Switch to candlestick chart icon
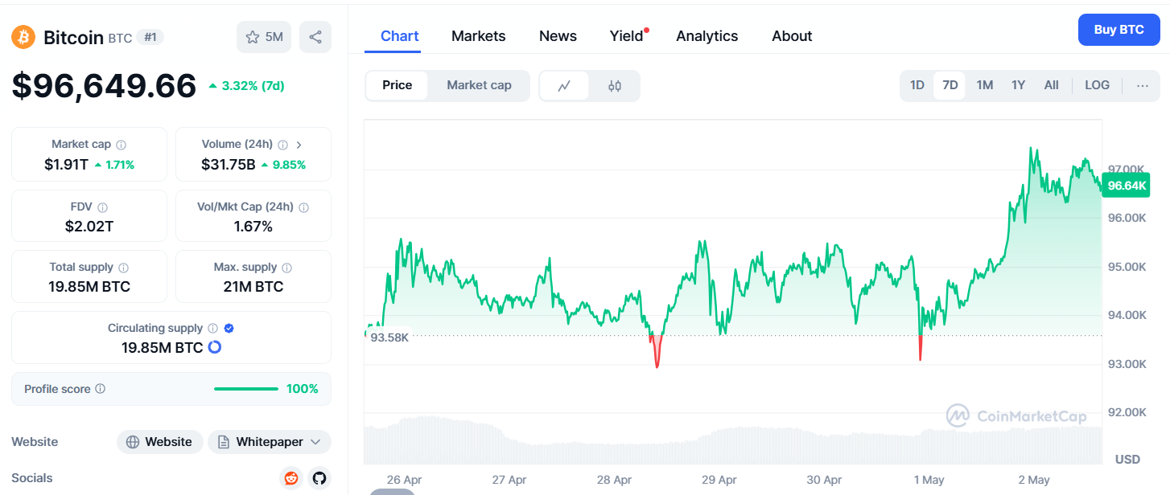1170x495 pixels. click(615, 86)
